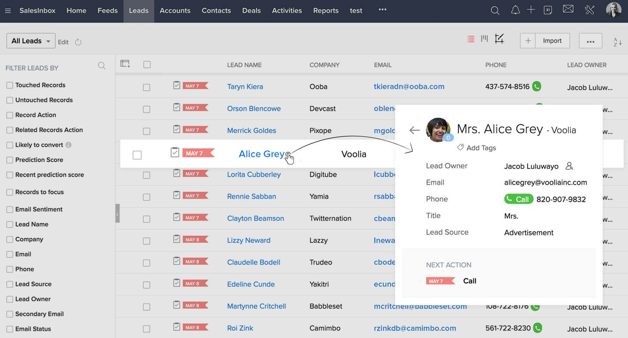Open the All Leads view dropdown
This screenshot has height=338, width=628.
pos(31,41)
